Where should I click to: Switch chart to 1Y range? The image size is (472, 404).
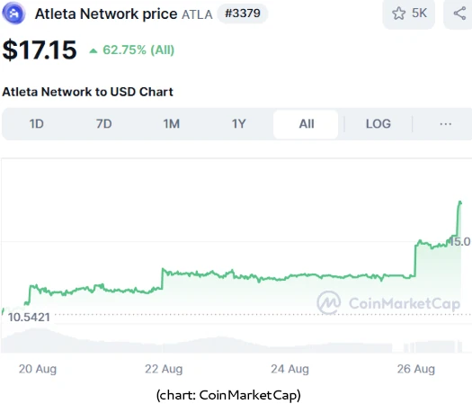(239, 124)
